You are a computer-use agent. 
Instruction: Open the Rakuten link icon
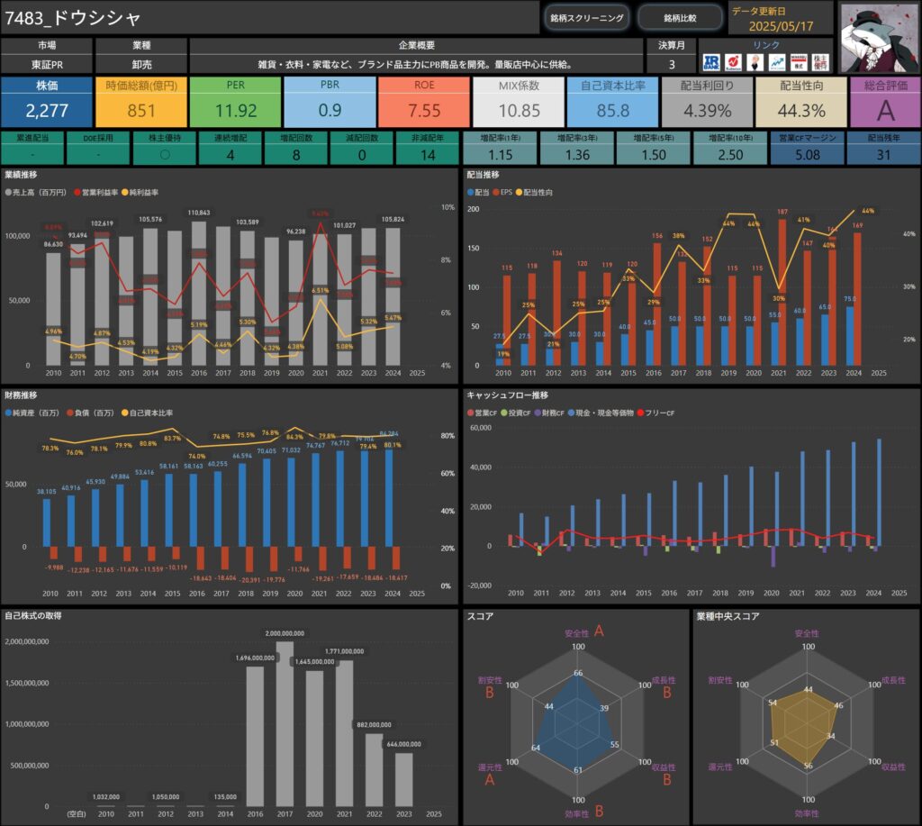(733, 62)
